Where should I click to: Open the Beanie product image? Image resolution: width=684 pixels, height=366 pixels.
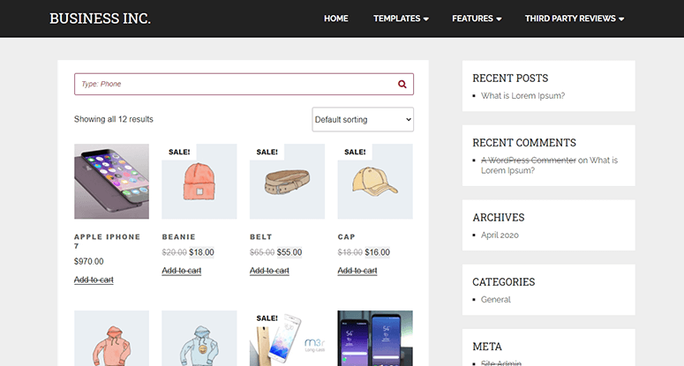point(199,182)
